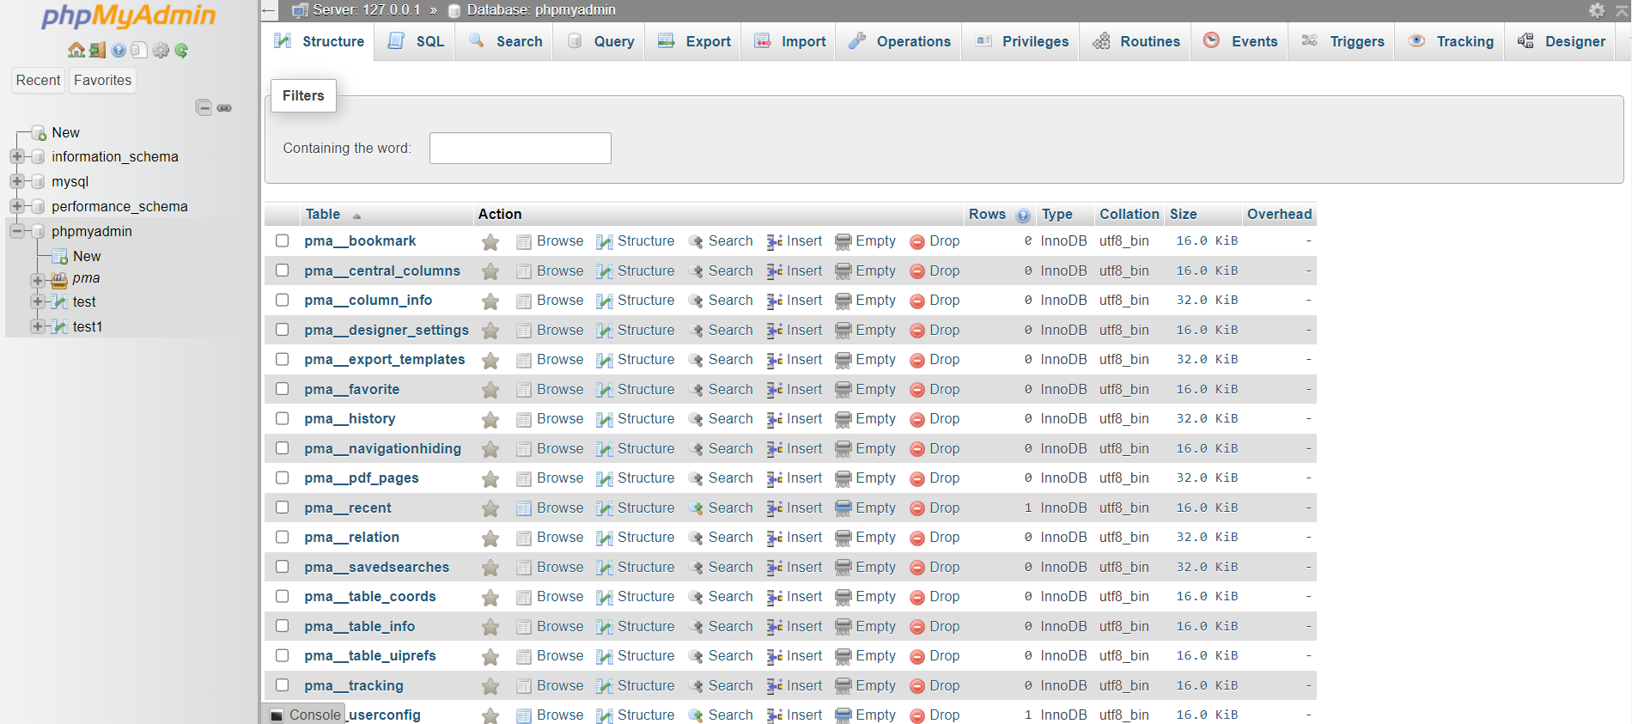Collapse all navigation tree items icon

204,107
